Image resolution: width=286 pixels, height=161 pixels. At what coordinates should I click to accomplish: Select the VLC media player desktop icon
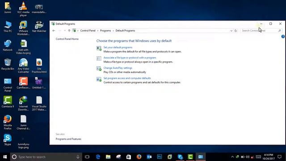coord(23,9)
